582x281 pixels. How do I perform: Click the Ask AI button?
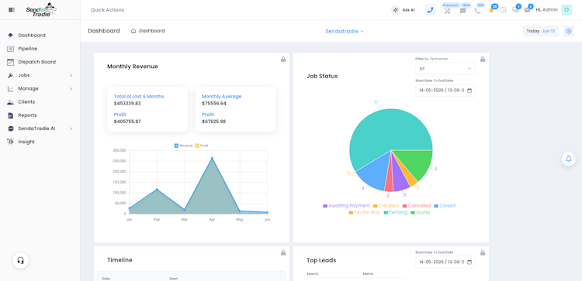point(403,10)
